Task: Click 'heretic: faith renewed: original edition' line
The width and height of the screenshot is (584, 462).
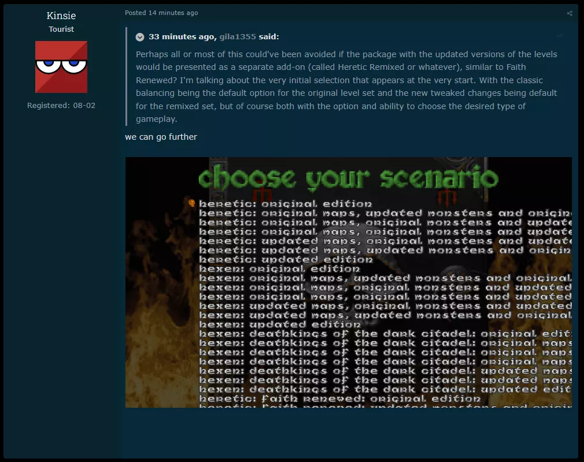Action: tap(339, 399)
